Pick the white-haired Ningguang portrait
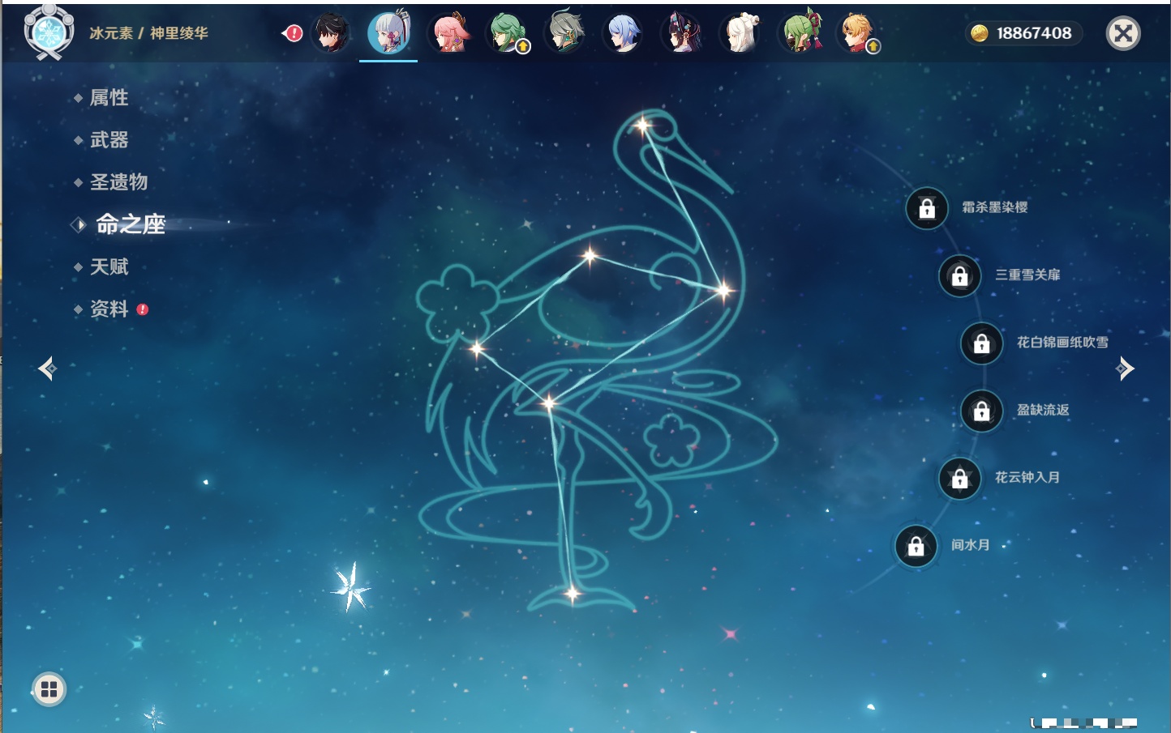The width and height of the screenshot is (1171, 733). pos(741,33)
